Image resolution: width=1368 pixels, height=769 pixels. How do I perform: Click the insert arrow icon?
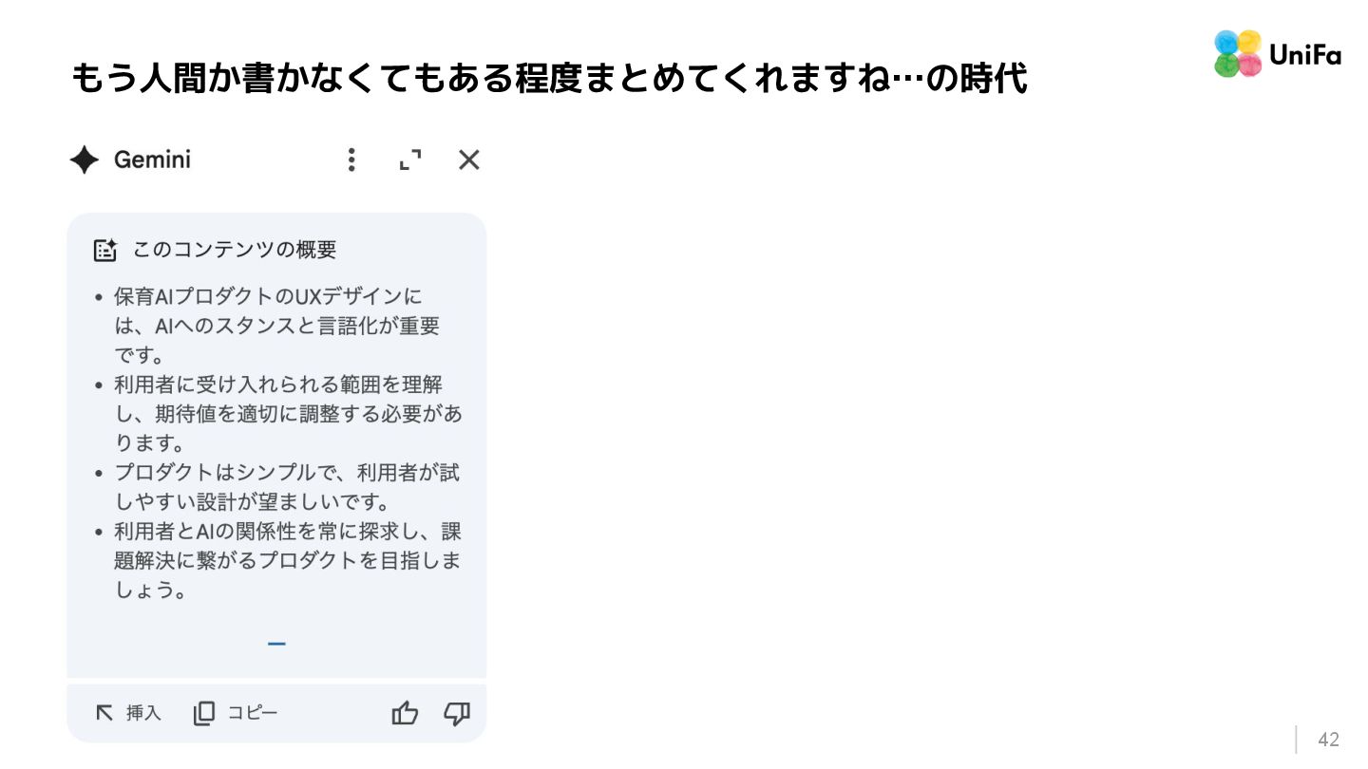[104, 713]
